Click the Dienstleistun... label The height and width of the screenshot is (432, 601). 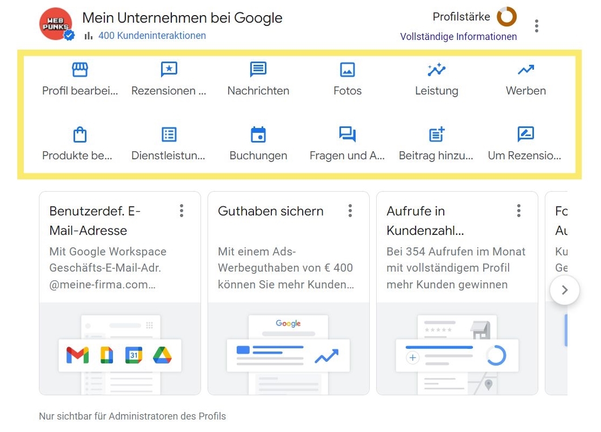[x=168, y=156]
